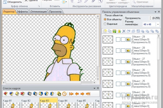Tick the first checkbox of Объект - 28
Screen dimensions: 163x108
(x=118, y=50)
